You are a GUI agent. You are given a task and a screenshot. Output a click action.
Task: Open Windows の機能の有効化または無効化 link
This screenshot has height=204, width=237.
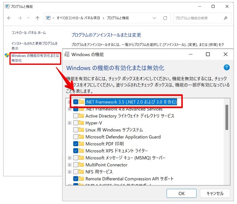(x=35, y=58)
